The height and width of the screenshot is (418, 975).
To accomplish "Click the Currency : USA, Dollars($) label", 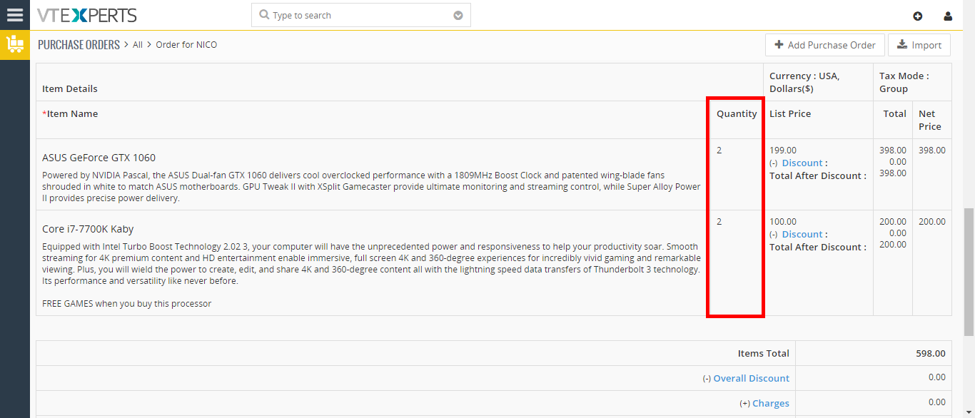I will [804, 82].
